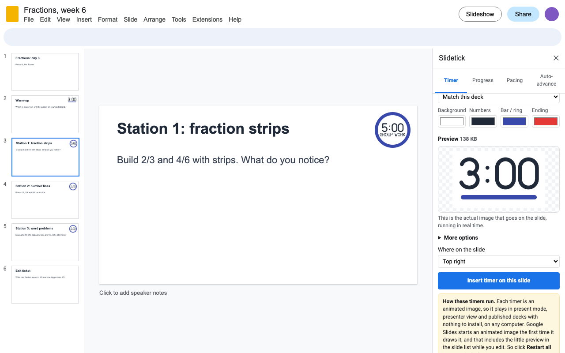Click the Share button
This screenshot has height=353, width=565.
(523, 14)
